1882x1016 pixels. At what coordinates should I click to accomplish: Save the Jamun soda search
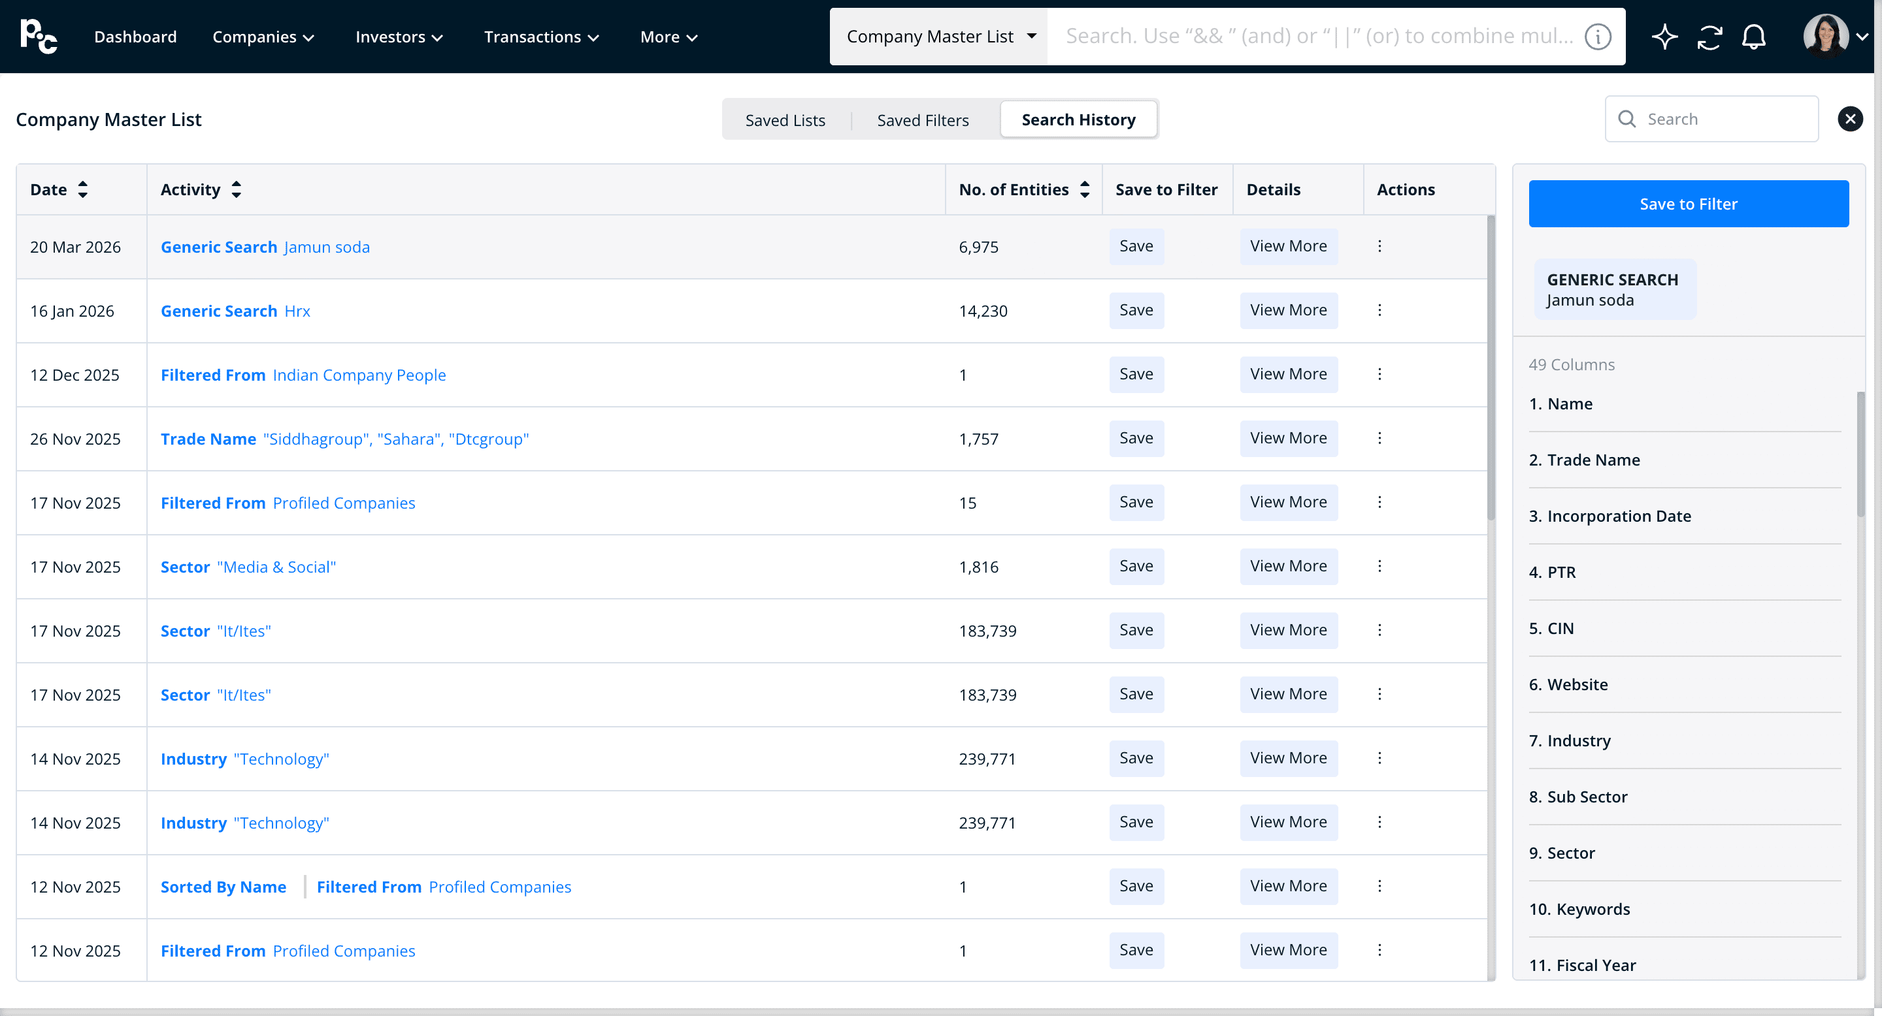click(1136, 247)
